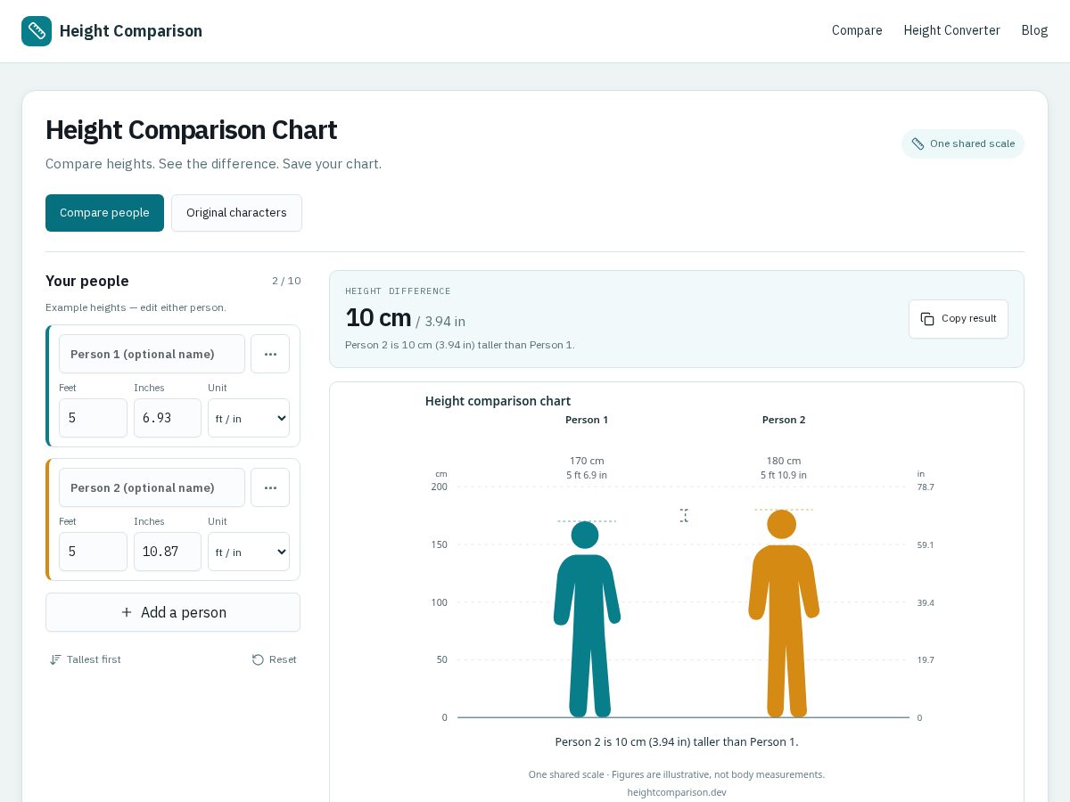
Task: Open the Compare nav link
Action: (x=857, y=30)
